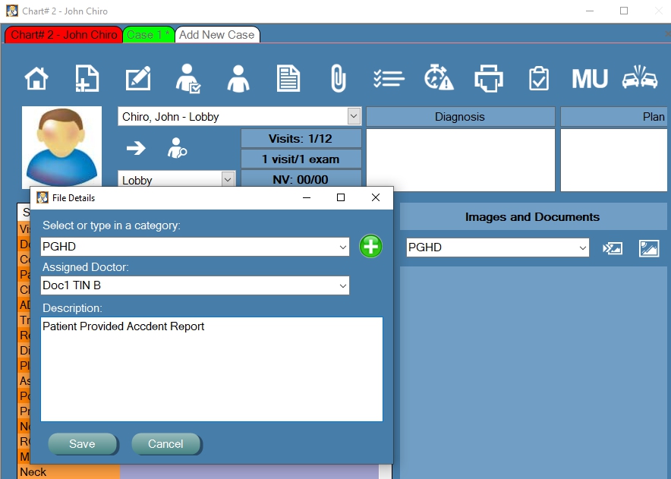Switch to the Add New Case tab

(218, 34)
